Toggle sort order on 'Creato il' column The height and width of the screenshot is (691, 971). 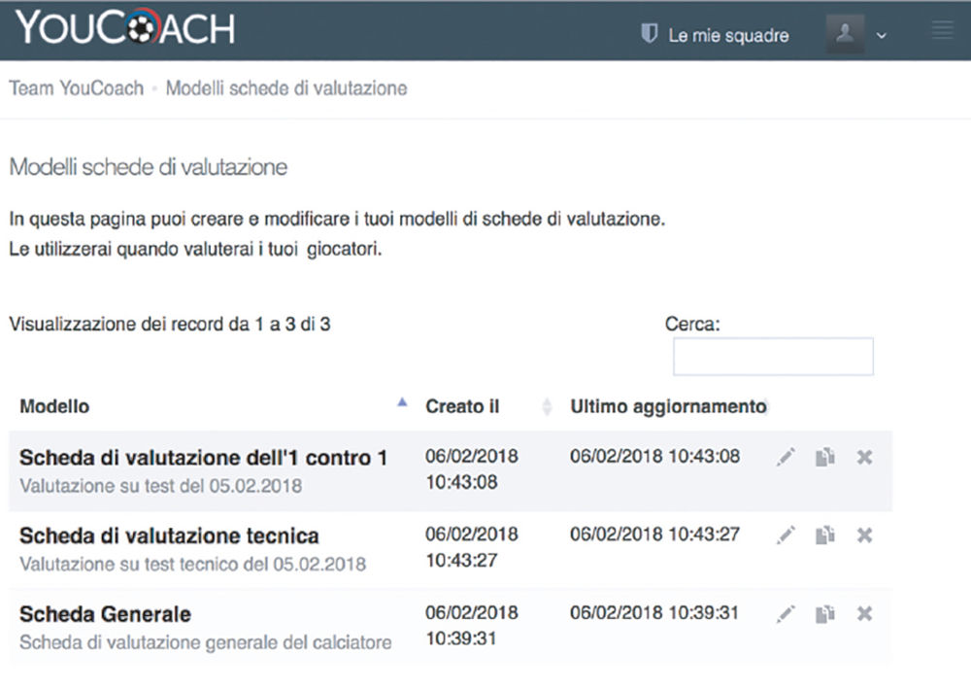pos(461,406)
